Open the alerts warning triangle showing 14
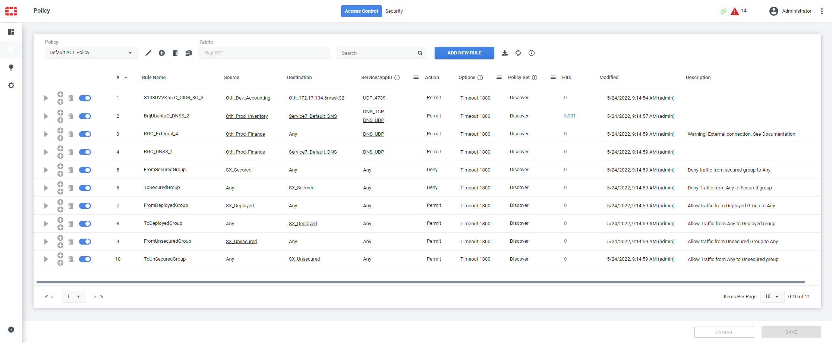 click(735, 11)
